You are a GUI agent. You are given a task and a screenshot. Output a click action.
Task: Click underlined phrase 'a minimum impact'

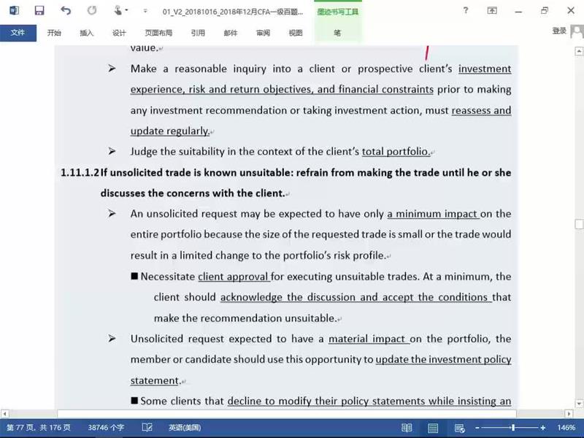point(432,214)
